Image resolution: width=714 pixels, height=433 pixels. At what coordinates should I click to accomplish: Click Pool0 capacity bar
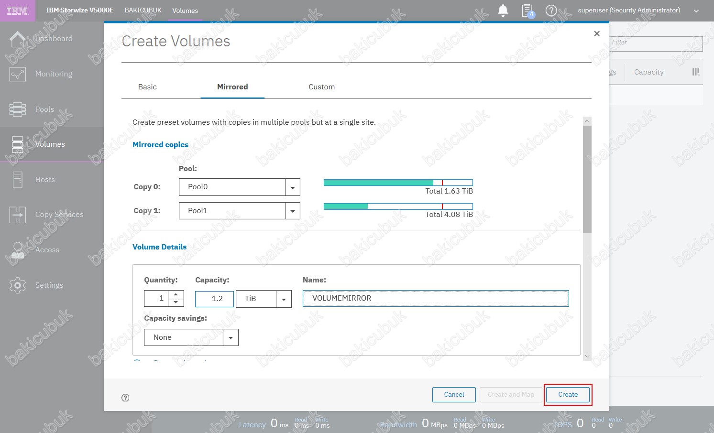pos(398,183)
